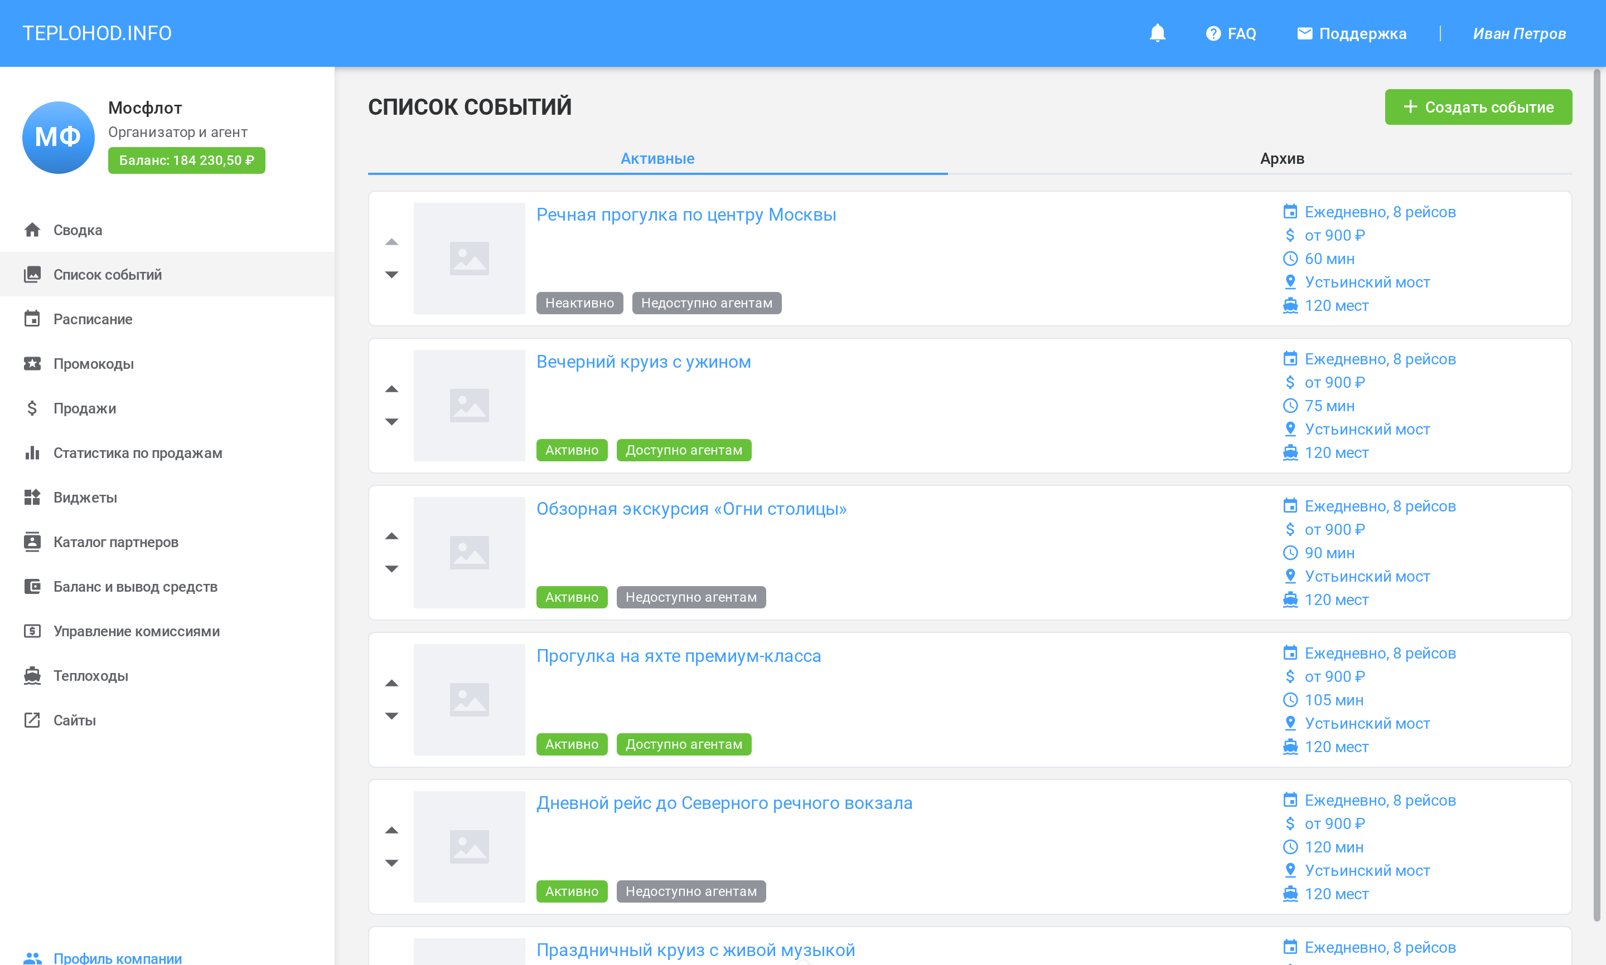Toggle Активно status on Обзорная экскурсия
This screenshot has height=965, width=1606.
click(572, 597)
